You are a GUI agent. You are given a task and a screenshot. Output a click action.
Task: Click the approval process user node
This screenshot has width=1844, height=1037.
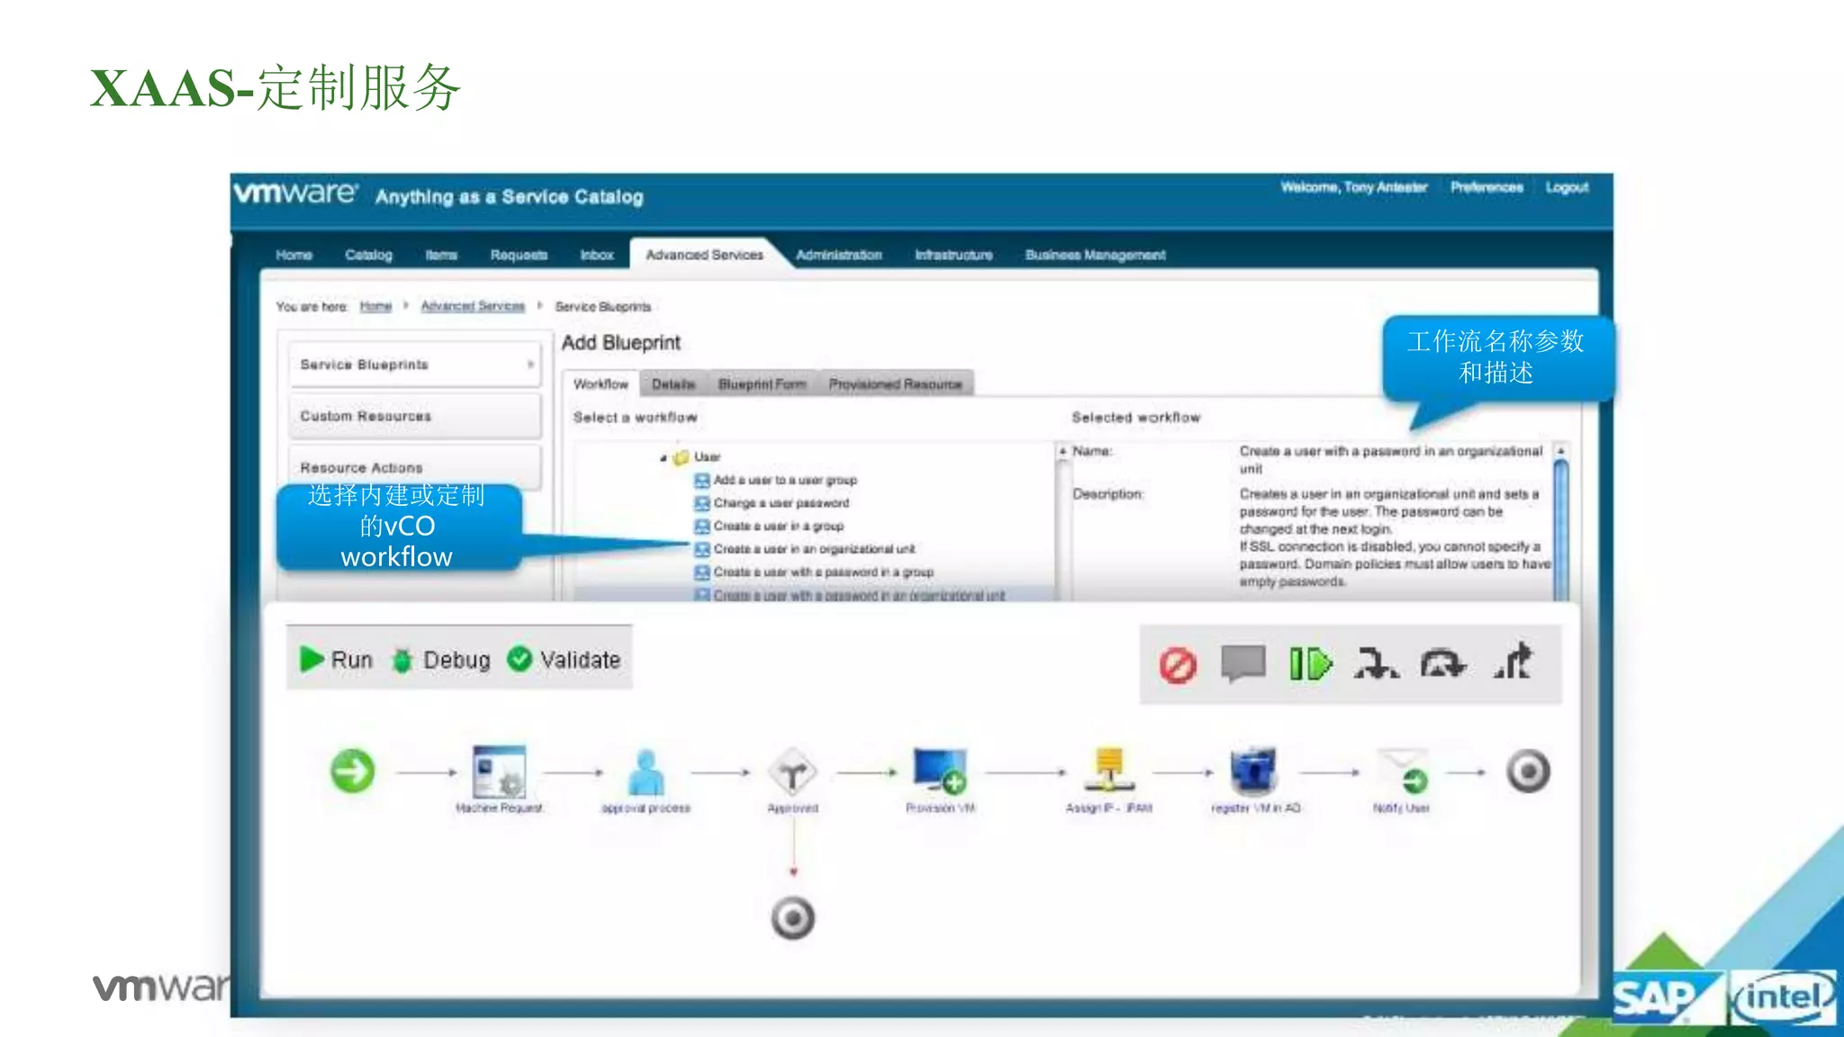point(646,772)
